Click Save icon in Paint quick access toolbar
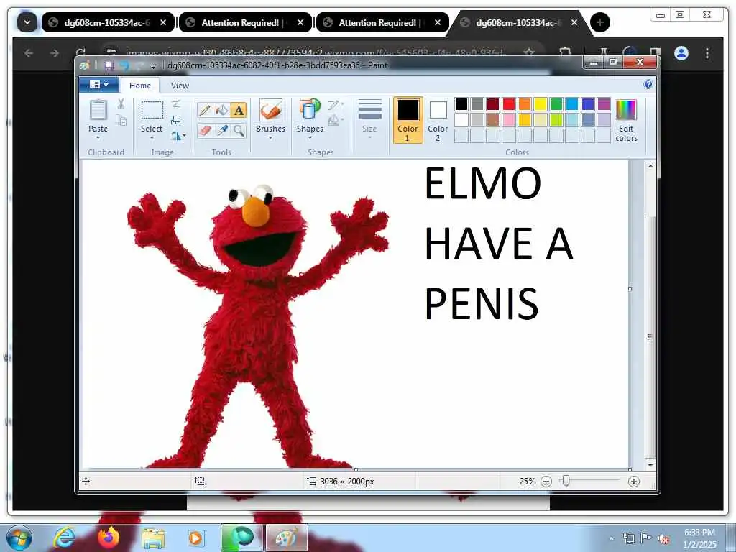The width and height of the screenshot is (736, 552). point(109,65)
